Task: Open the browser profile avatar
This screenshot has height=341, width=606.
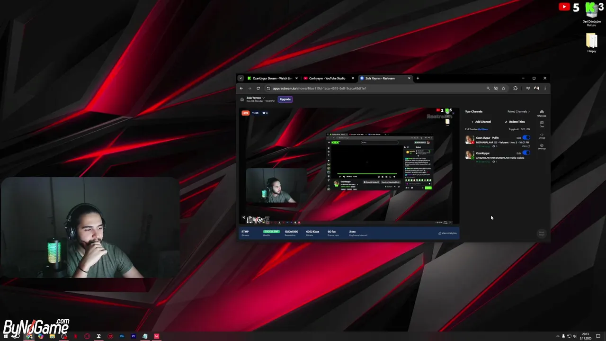Action: 536,88
